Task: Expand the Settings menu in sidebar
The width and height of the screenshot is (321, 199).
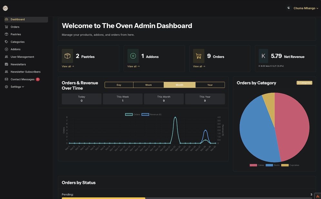Action: pos(17,87)
